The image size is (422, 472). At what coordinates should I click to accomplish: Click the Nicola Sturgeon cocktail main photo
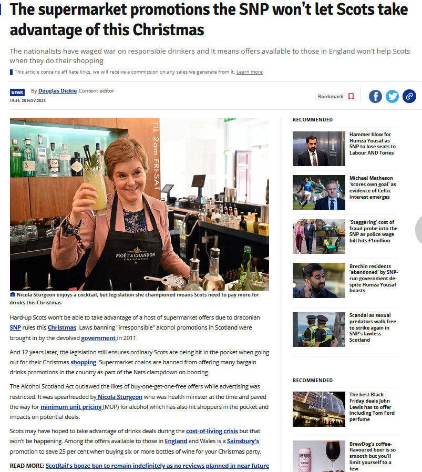[x=139, y=204]
